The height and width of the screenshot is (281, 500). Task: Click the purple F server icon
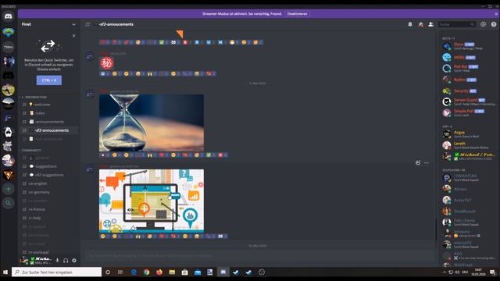click(x=9, y=118)
